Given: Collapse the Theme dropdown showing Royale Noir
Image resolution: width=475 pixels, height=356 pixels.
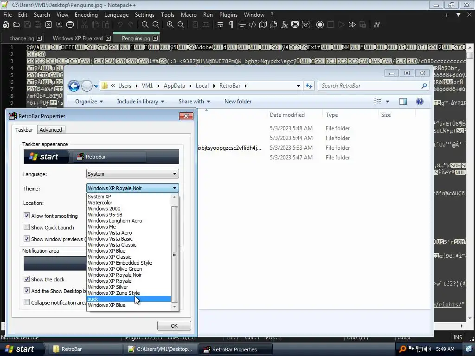Looking at the screenshot, I should 132,188.
